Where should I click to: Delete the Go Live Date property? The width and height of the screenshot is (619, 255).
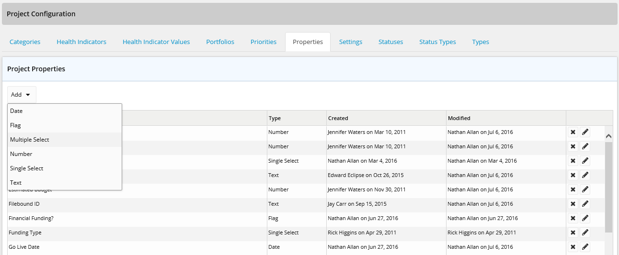[573, 247]
